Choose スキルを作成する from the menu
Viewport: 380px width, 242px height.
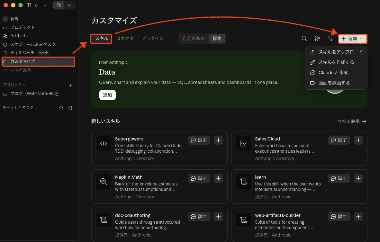click(x=336, y=62)
